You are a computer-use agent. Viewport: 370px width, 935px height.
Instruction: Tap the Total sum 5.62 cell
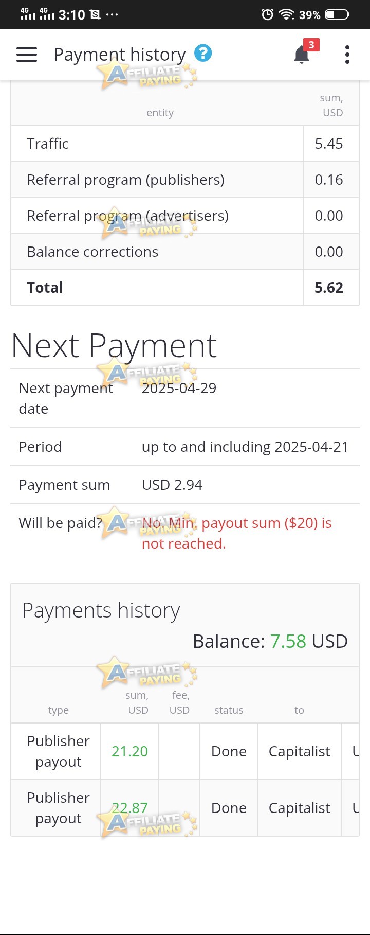point(329,288)
